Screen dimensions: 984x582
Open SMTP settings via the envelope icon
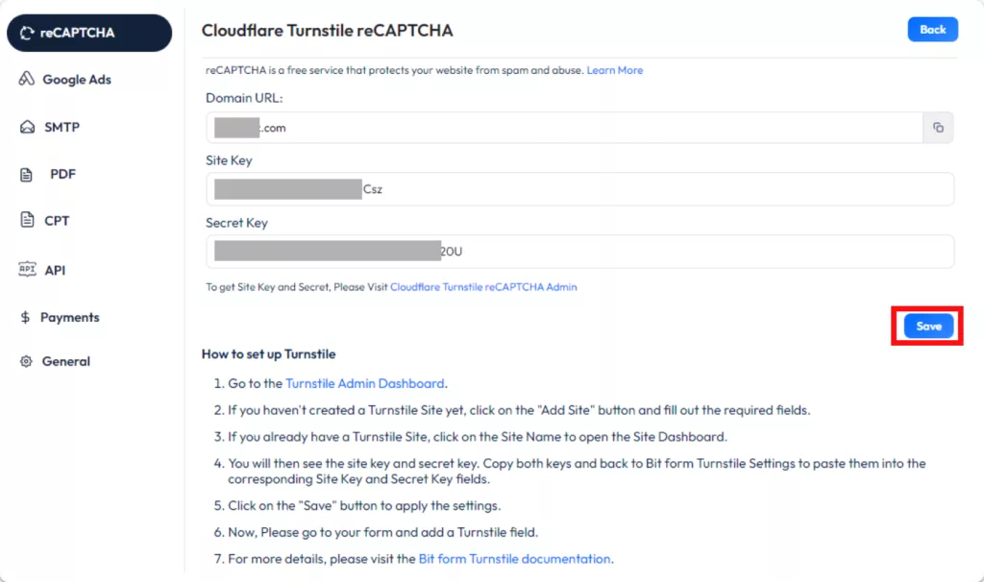click(26, 127)
